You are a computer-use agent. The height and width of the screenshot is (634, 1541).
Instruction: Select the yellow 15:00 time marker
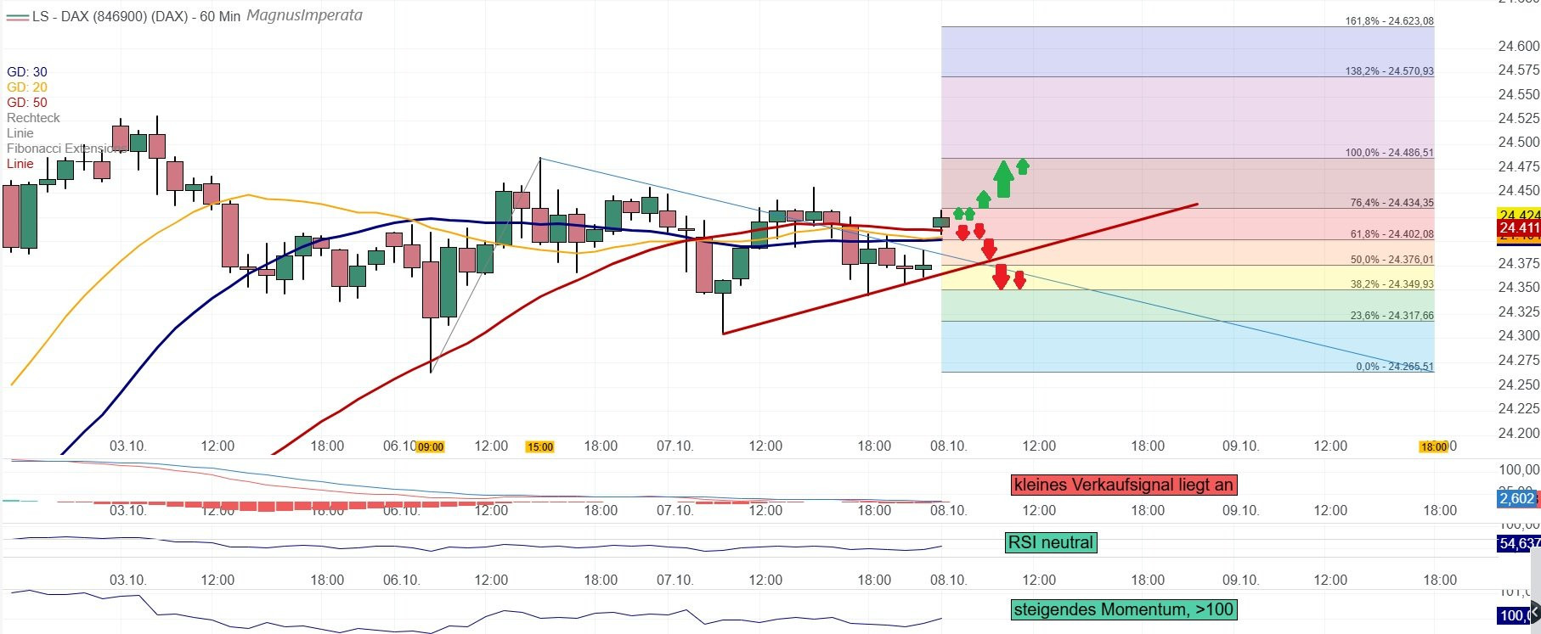pyautogui.click(x=540, y=447)
